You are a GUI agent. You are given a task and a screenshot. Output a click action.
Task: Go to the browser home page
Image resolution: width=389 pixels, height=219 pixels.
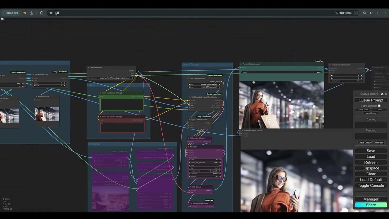364,13
